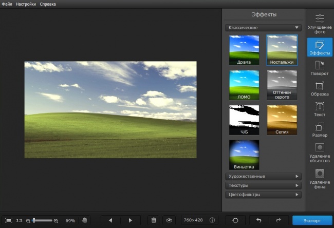Viewport: 334px width, 228px height.
Task: Apply the Ч/Б effect thumbnail
Action: 244,120
